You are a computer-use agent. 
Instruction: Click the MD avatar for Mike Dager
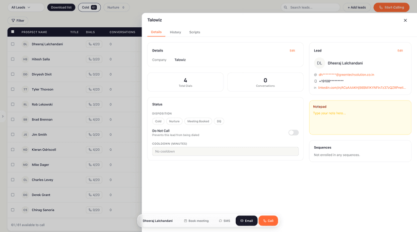tap(25, 164)
